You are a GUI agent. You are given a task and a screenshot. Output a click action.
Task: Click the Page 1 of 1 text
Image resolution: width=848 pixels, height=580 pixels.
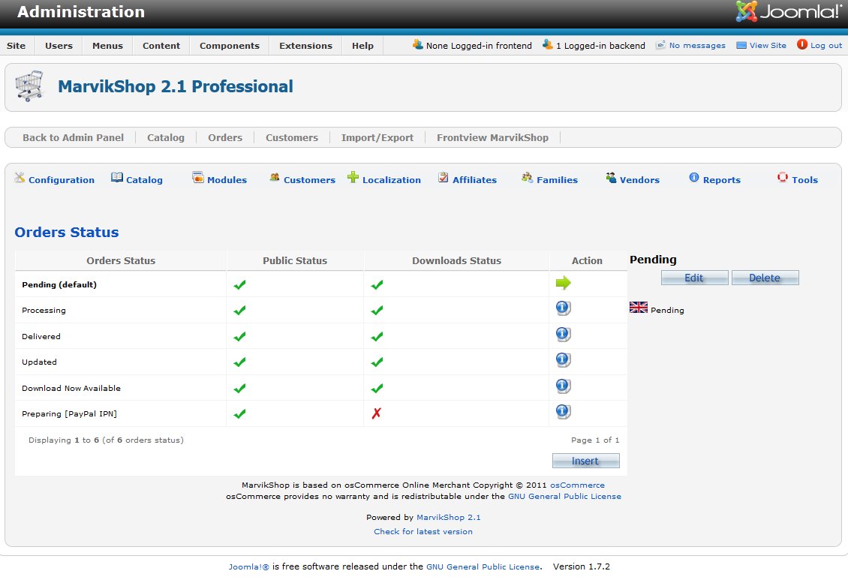595,440
